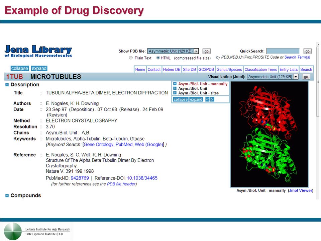Click the MICROTUBULES heading text
This screenshot has width=321, height=241.
coord(56,77)
